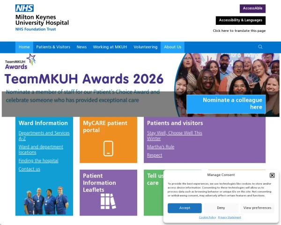This screenshot has height=225, width=281.
Task: Open Working at MKUH menu
Action: coord(110,47)
